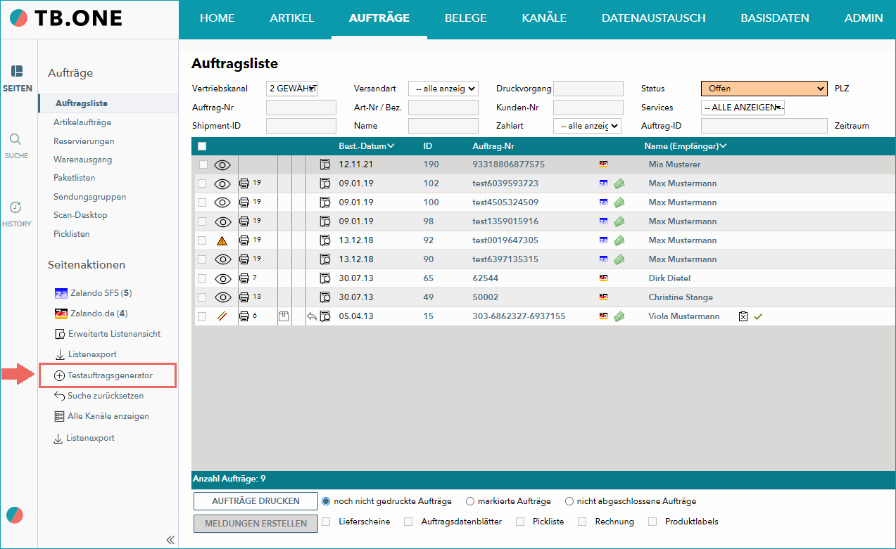Click the user avatar icon at bottom left
The height and width of the screenshot is (549, 896).
click(15, 515)
